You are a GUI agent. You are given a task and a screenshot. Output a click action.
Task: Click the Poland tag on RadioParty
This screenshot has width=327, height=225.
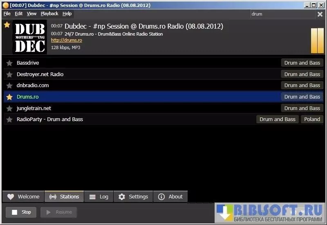coord(312,119)
